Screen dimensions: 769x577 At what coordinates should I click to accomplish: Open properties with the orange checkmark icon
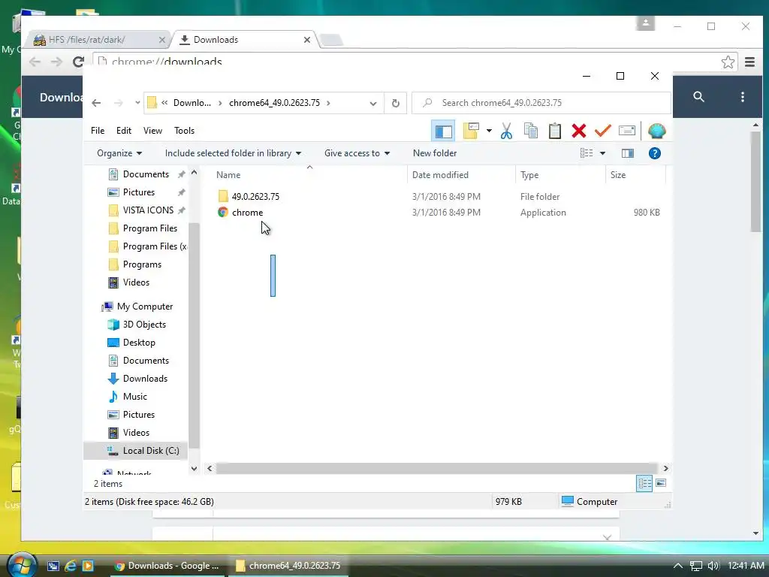602,131
